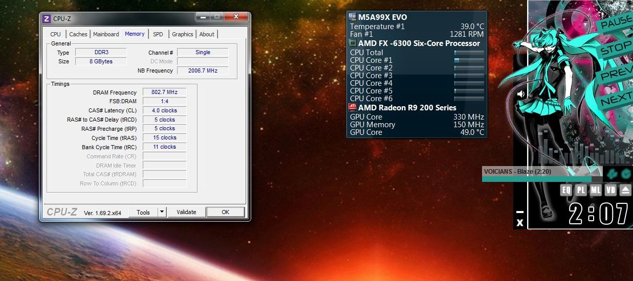Image resolution: width=633 pixels, height=281 pixels.
Task: Click the 2:07 elapsed time display
Action: 598,214
